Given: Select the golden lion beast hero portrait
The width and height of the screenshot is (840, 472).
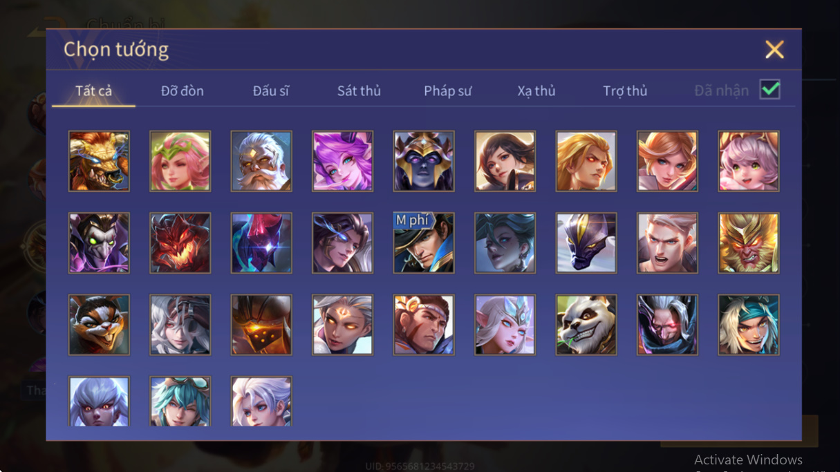Looking at the screenshot, I should [x=99, y=161].
